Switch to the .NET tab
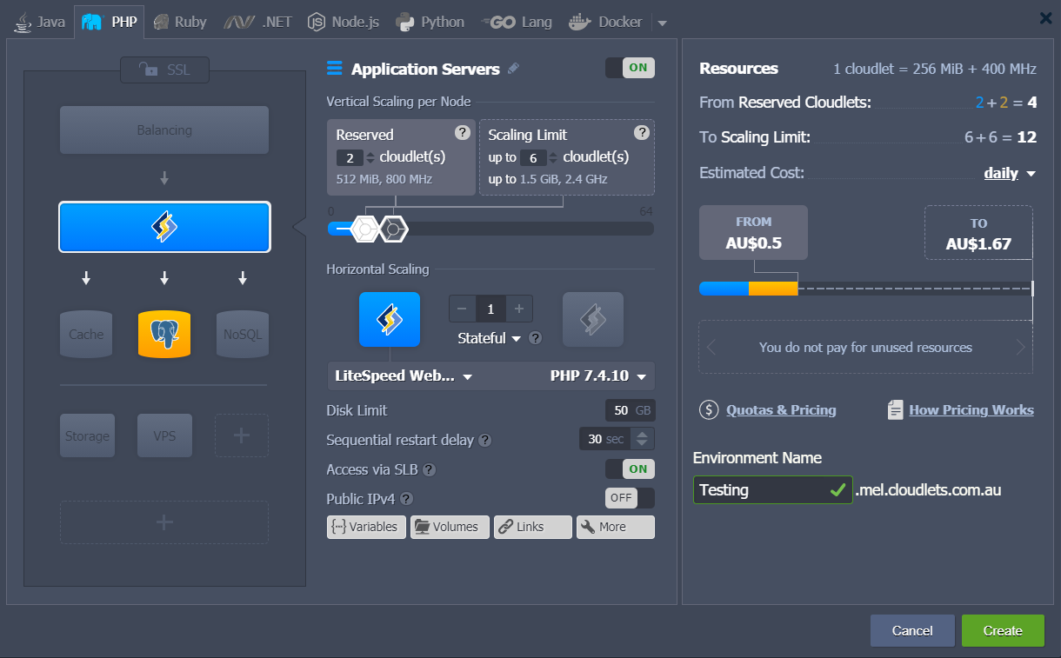Screen dimensions: 1061x658 pyautogui.click(x=258, y=22)
